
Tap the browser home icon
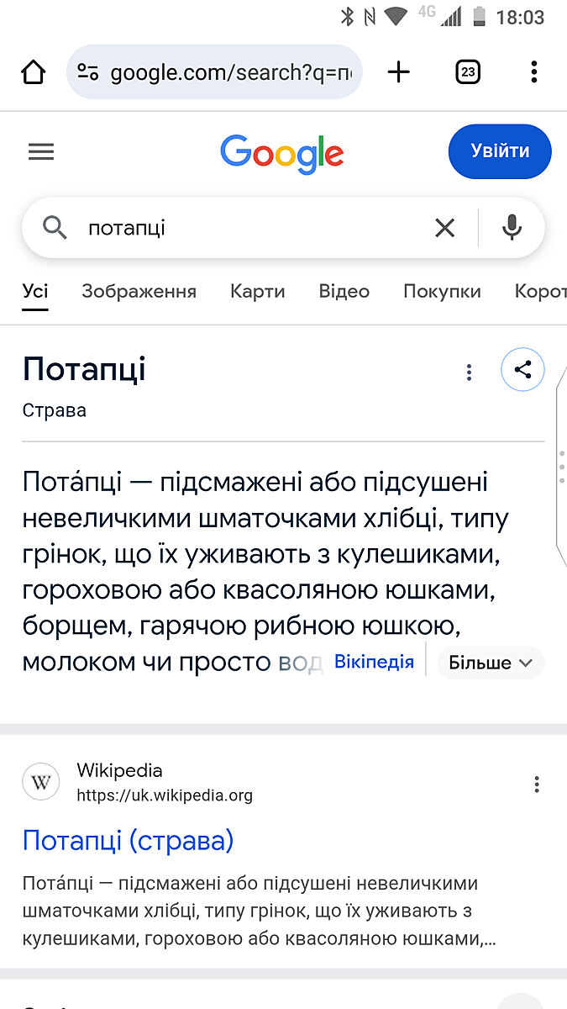[34, 72]
